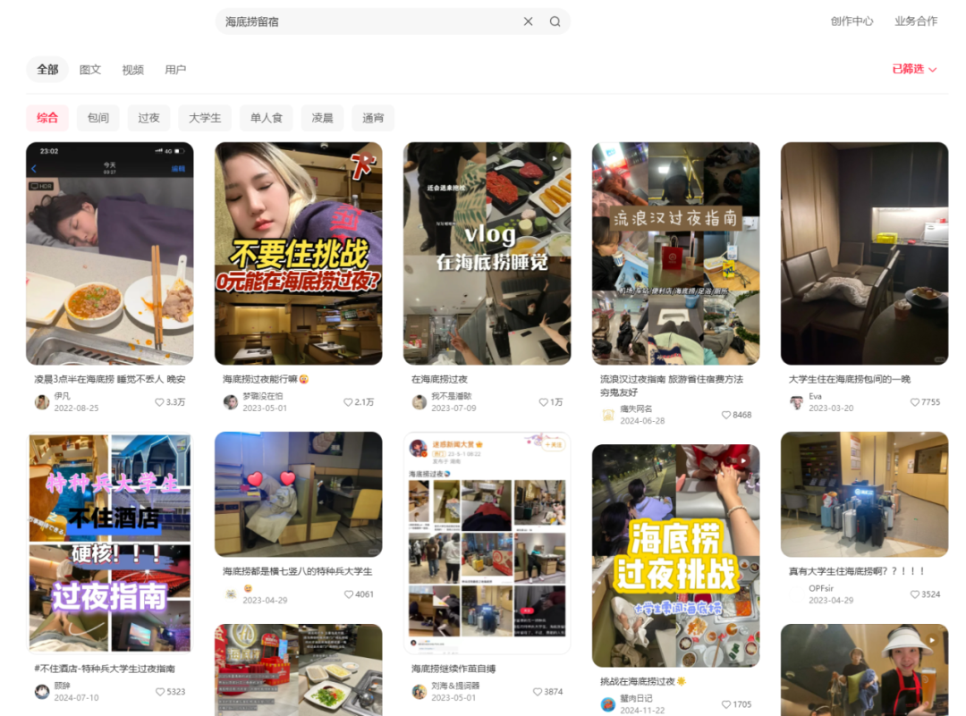Open thumbnail of sleeping at table at 23:02
Viewport: 966px width, 716px height.
coord(110,254)
